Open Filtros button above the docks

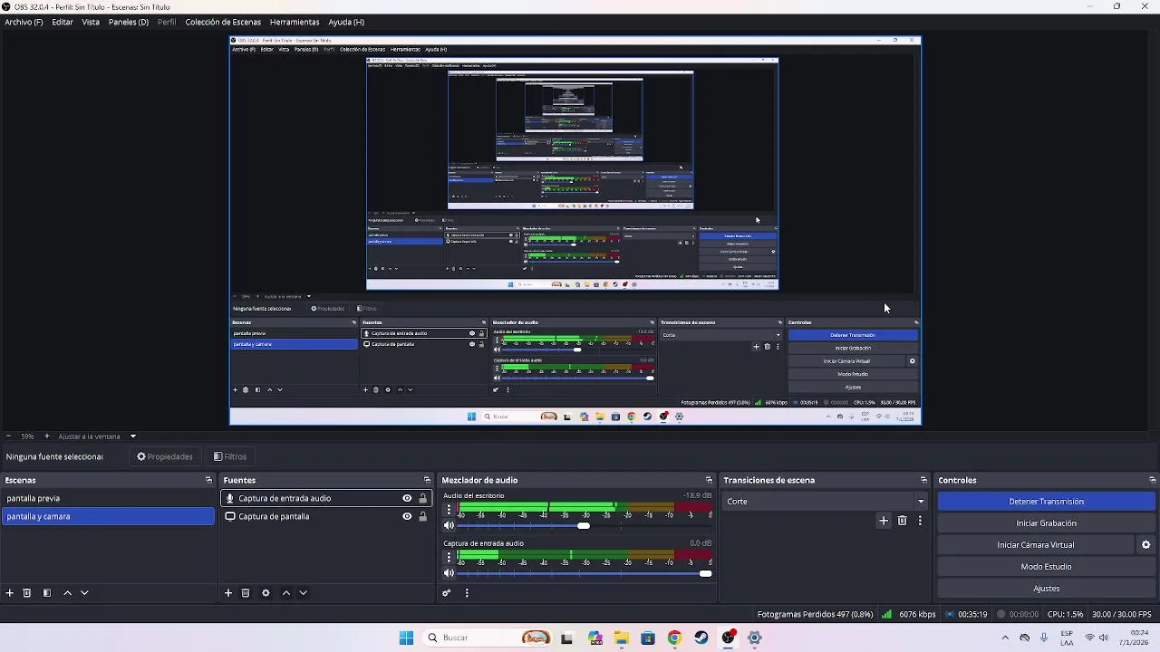click(x=230, y=456)
